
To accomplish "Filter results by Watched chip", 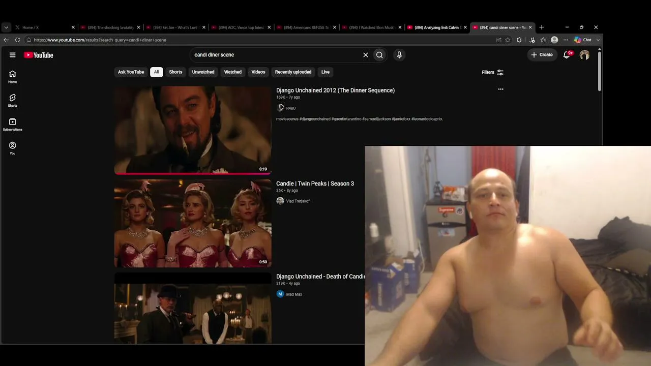I will click(x=233, y=72).
